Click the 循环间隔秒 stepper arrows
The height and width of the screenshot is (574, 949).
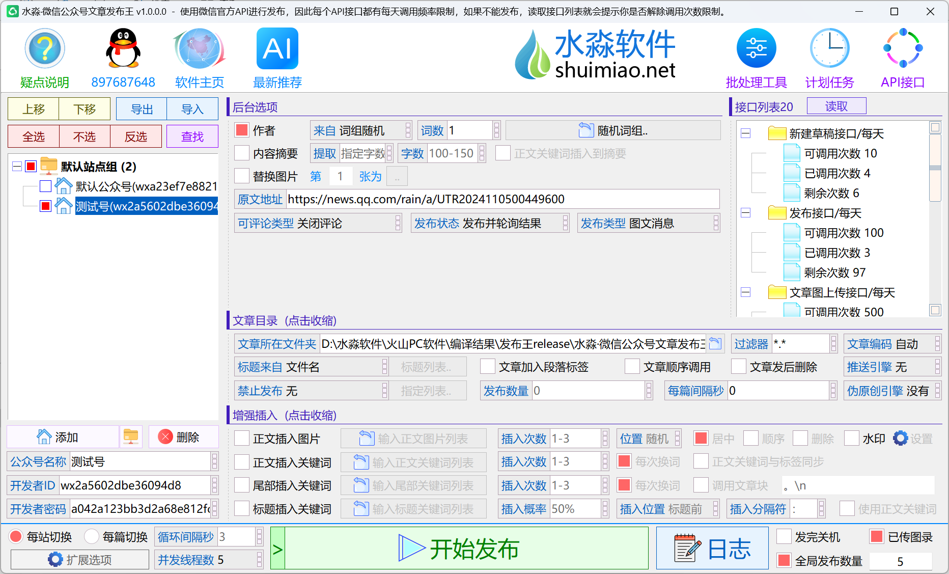[x=259, y=536]
